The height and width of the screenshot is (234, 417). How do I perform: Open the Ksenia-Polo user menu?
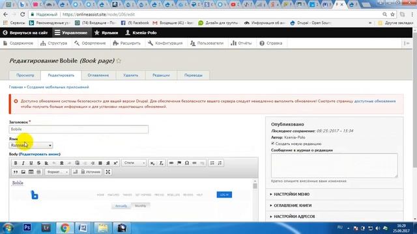point(141,32)
